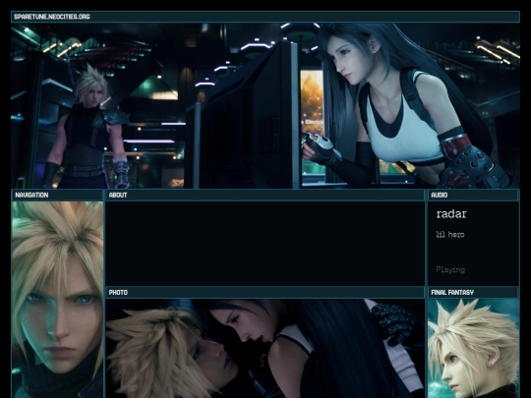Open the side-profile portrait under Final Fantasy
This screenshot has width=531, height=398.
473,349
